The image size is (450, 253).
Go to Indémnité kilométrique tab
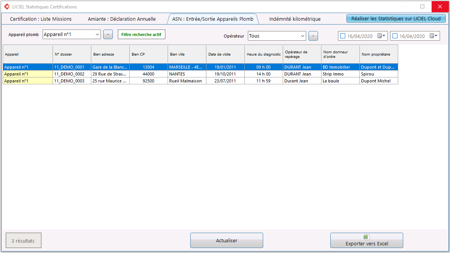[295, 19]
